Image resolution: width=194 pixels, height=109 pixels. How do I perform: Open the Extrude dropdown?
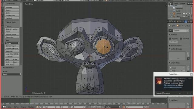12,43
